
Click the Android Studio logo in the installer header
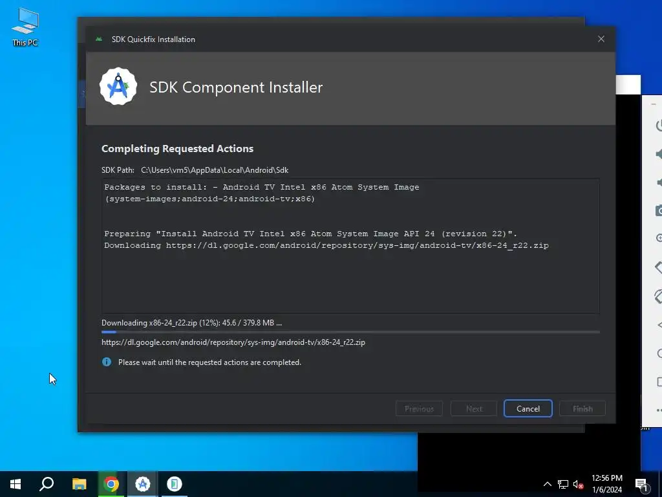pos(118,87)
